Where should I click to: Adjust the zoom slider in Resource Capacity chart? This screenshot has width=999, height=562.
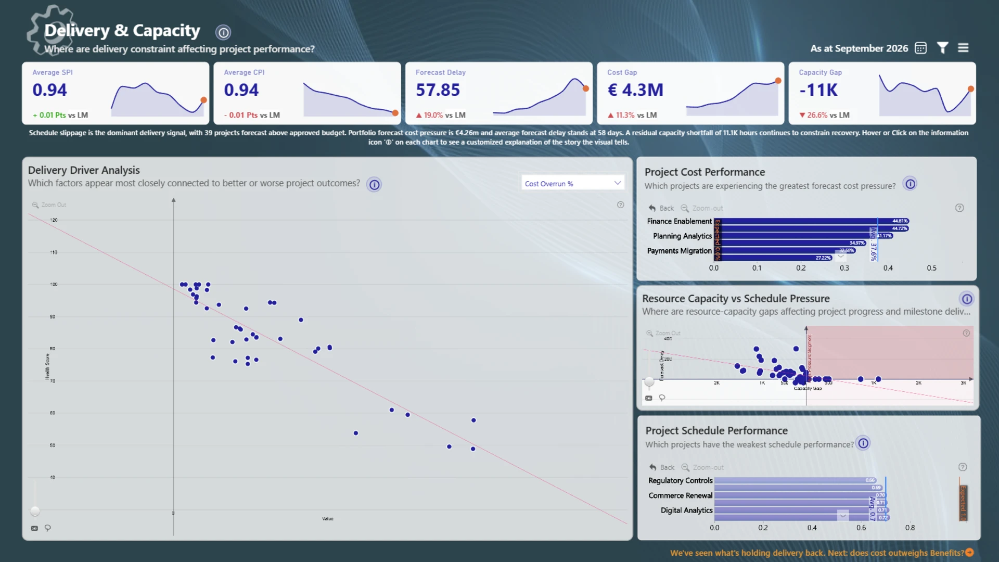coord(649,382)
